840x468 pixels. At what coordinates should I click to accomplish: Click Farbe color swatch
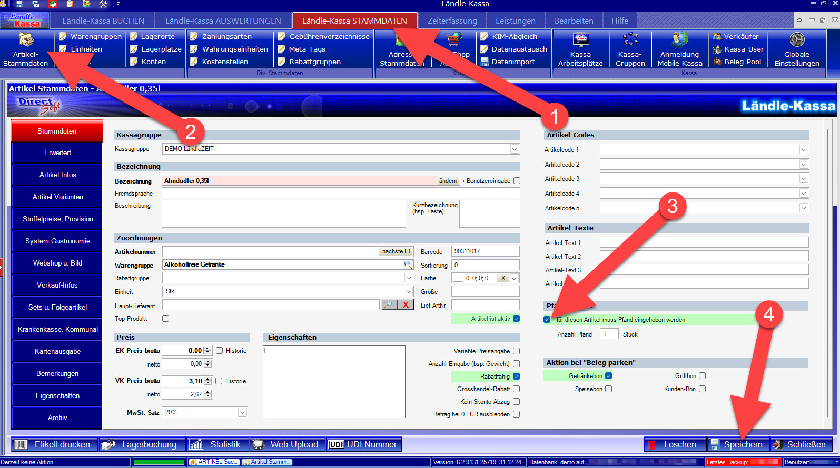[x=458, y=278]
